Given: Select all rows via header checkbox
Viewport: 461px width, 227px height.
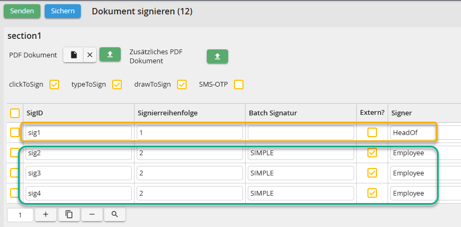Looking at the screenshot, I should point(15,113).
